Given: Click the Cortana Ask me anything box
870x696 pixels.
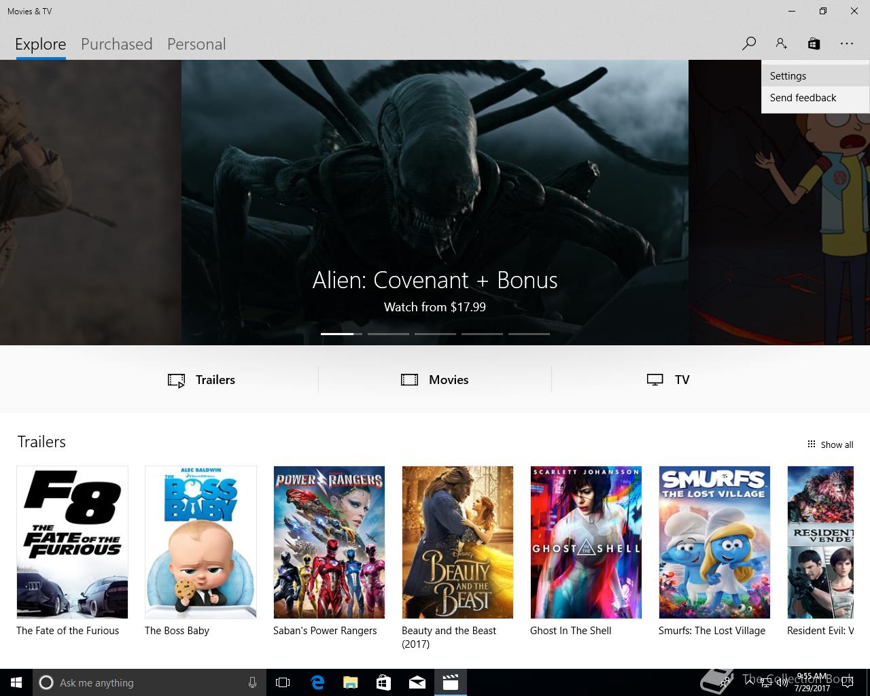Looking at the screenshot, I should tap(148, 682).
